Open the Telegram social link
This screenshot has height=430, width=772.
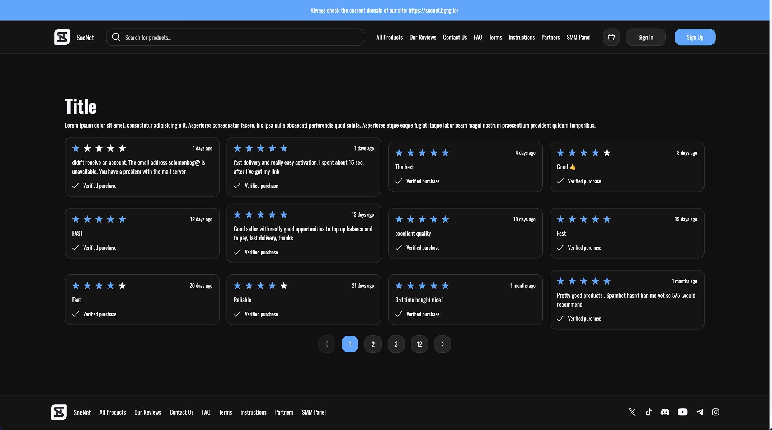click(700, 412)
